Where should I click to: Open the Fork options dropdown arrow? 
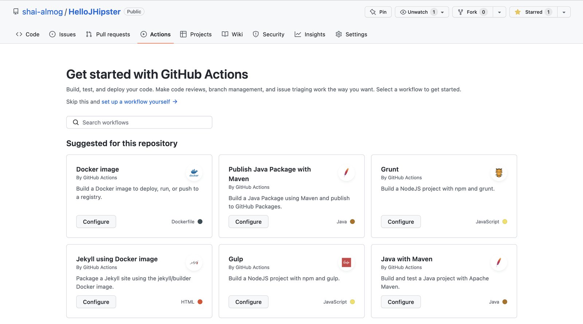click(x=499, y=12)
